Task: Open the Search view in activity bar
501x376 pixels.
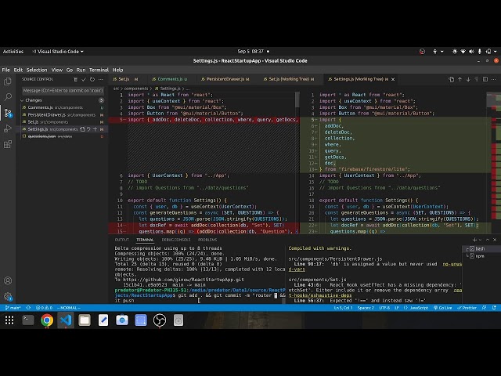Action: (x=8, y=97)
